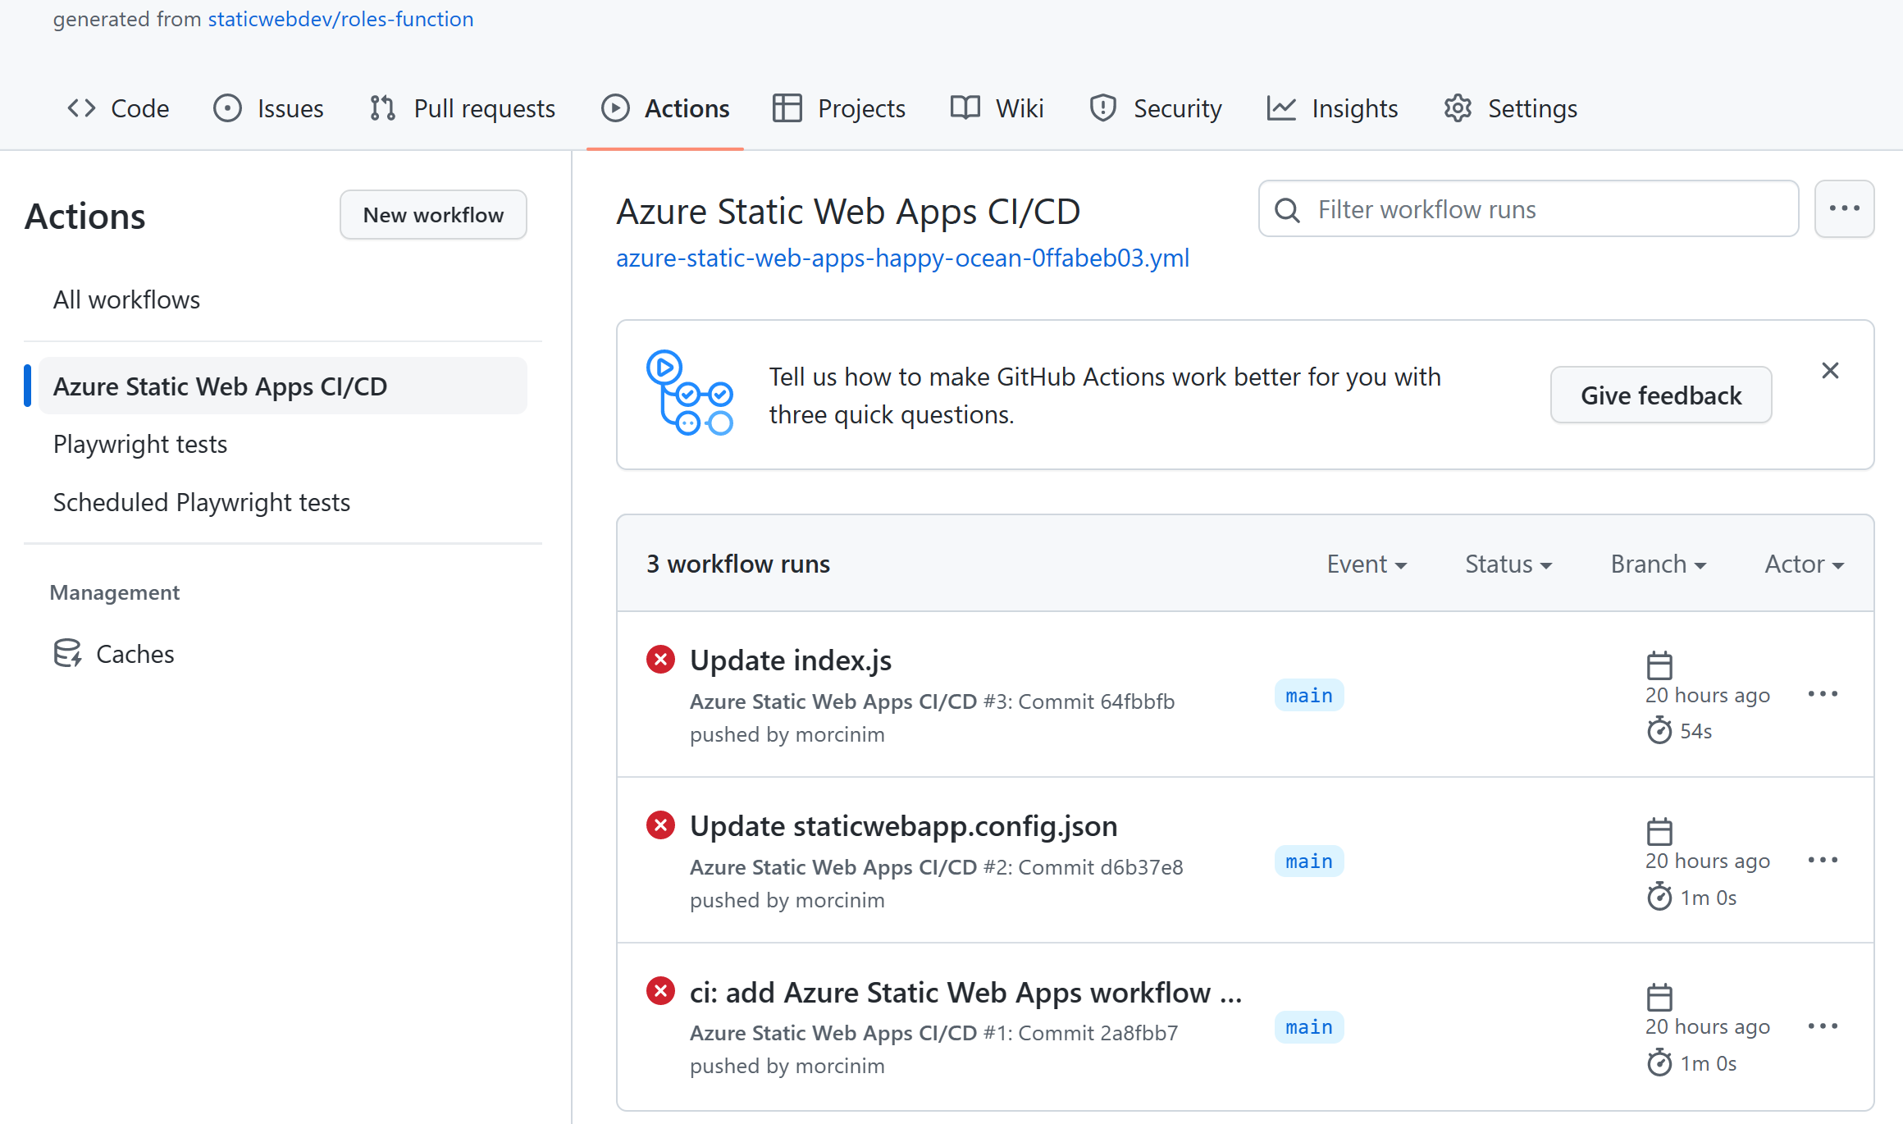This screenshot has height=1124, width=1903.
Task: Click the failed status icon on Update index.js
Action: click(660, 659)
